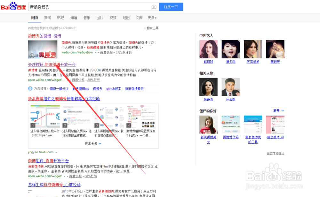Click the 百度一下 search button
320x197 pixels.
tap(171, 7)
